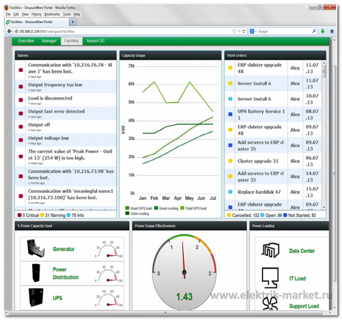Filter alarms by 70 Info
Screen dimensions: 342x320
pos(75,215)
